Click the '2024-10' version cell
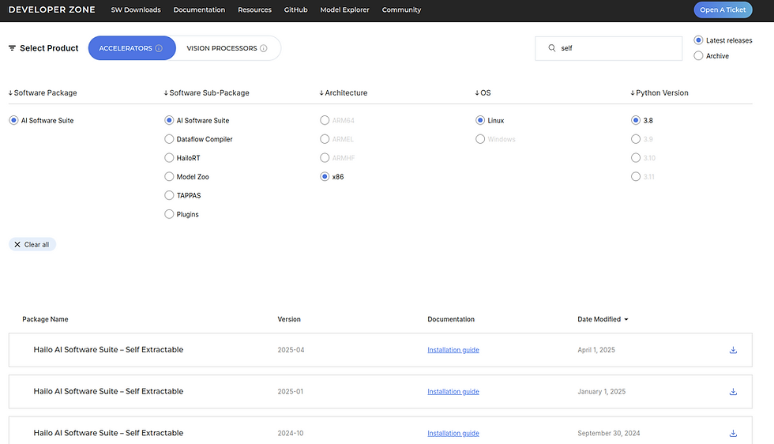 tap(291, 433)
